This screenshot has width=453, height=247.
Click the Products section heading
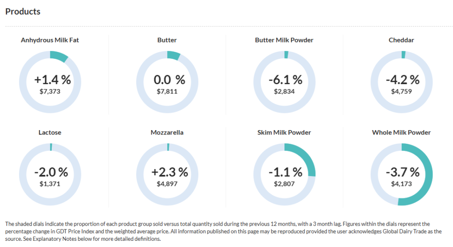23,12
